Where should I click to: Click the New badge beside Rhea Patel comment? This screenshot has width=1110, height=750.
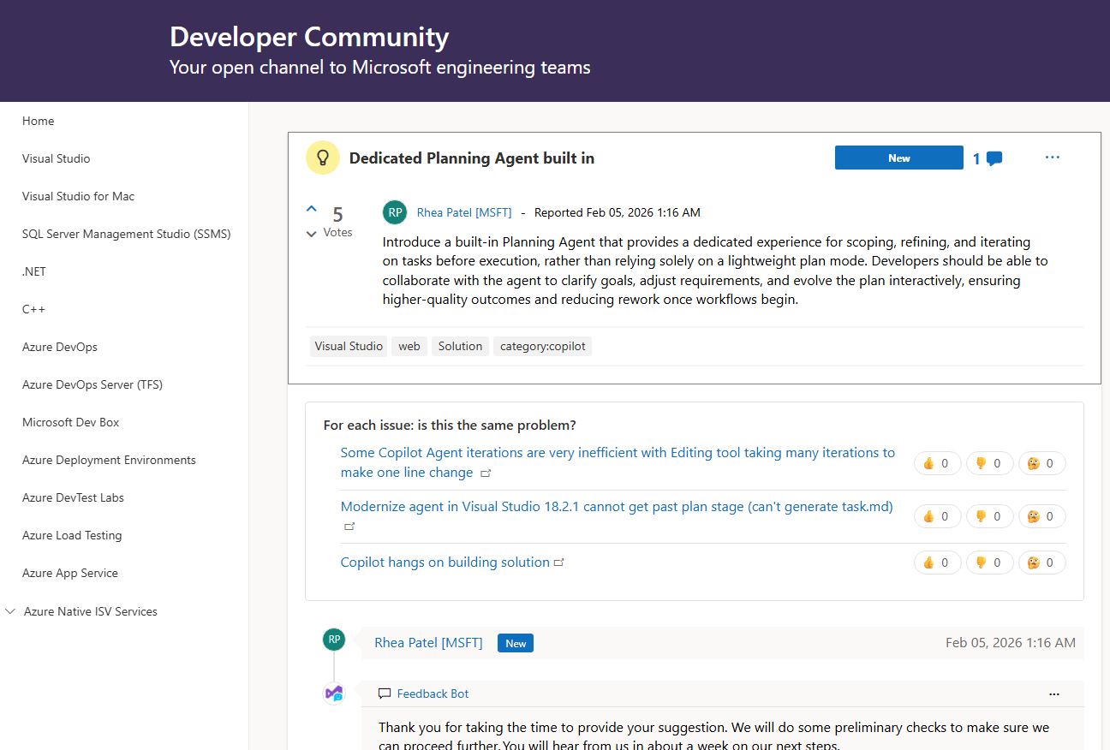(x=516, y=643)
